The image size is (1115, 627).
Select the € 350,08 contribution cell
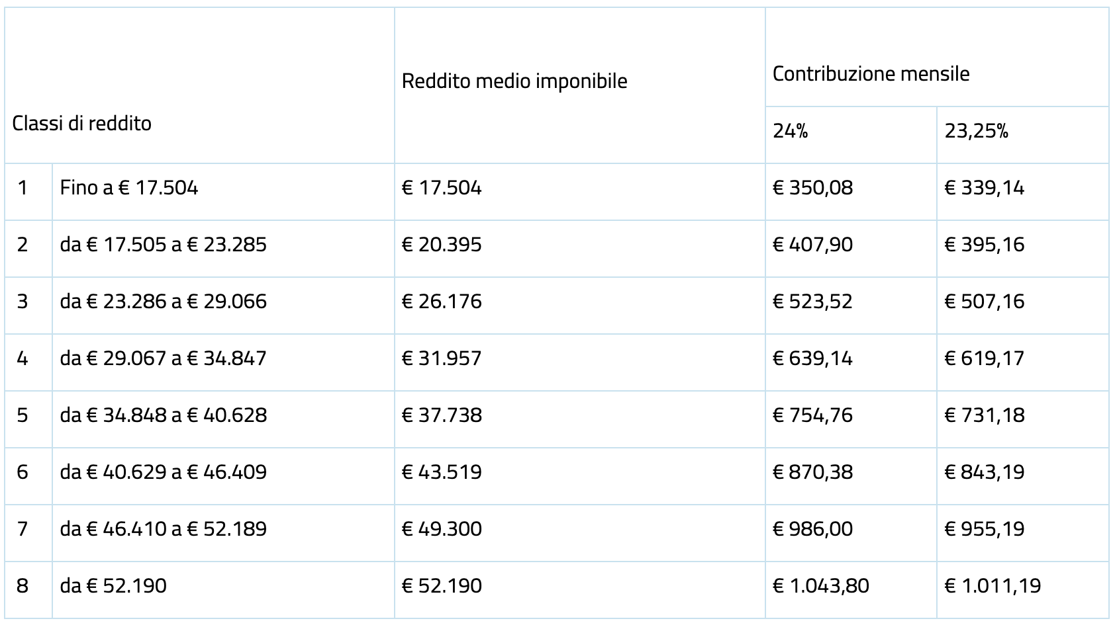812,188
